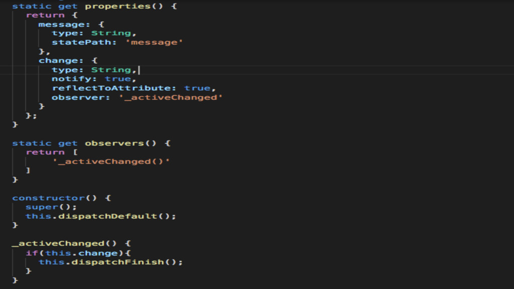Click the 'observer:' key
Image resolution: width=514 pixels, height=289 pixels.
click(x=81, y=98)
